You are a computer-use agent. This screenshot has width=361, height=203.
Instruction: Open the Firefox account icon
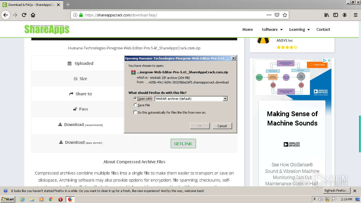345,15
